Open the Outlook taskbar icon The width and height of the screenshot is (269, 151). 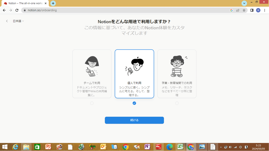point(103,147)
